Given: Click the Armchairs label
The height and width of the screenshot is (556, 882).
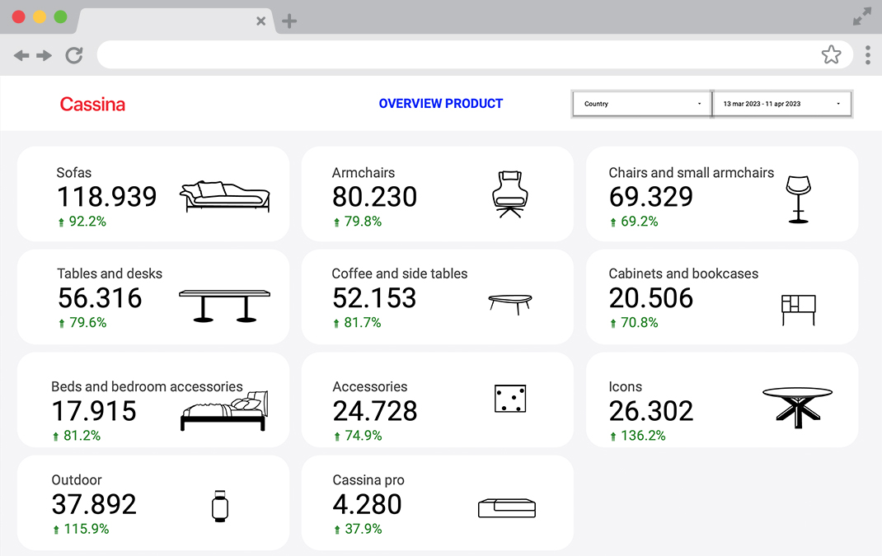Looking at the screenshot, I should point(364,173).
